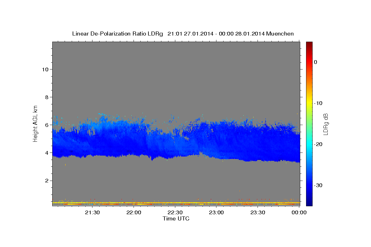Click the 00:00 time tick label
This screenshot has width=371, height=247.
pyautogui.click(x=299, y=212)
